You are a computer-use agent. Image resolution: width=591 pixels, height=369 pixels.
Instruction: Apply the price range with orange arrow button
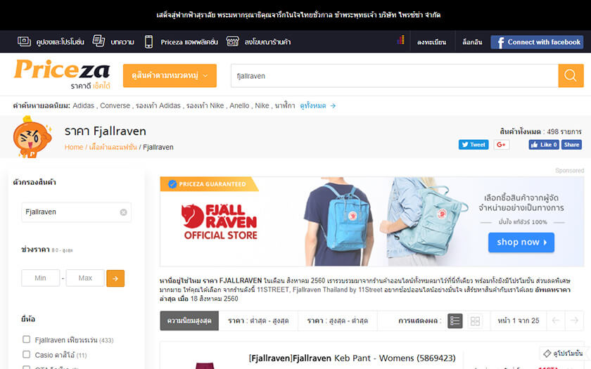tap(115, 278)
